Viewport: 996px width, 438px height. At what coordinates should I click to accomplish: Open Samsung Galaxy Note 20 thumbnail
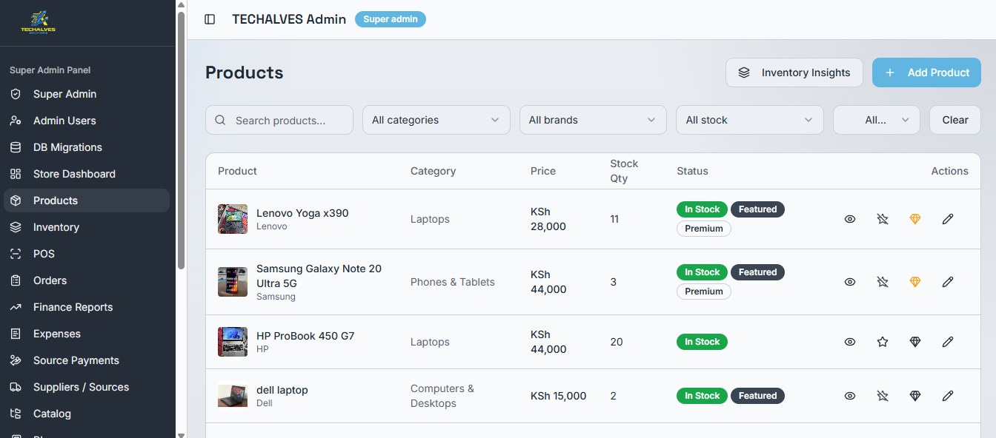coord(233,282)
